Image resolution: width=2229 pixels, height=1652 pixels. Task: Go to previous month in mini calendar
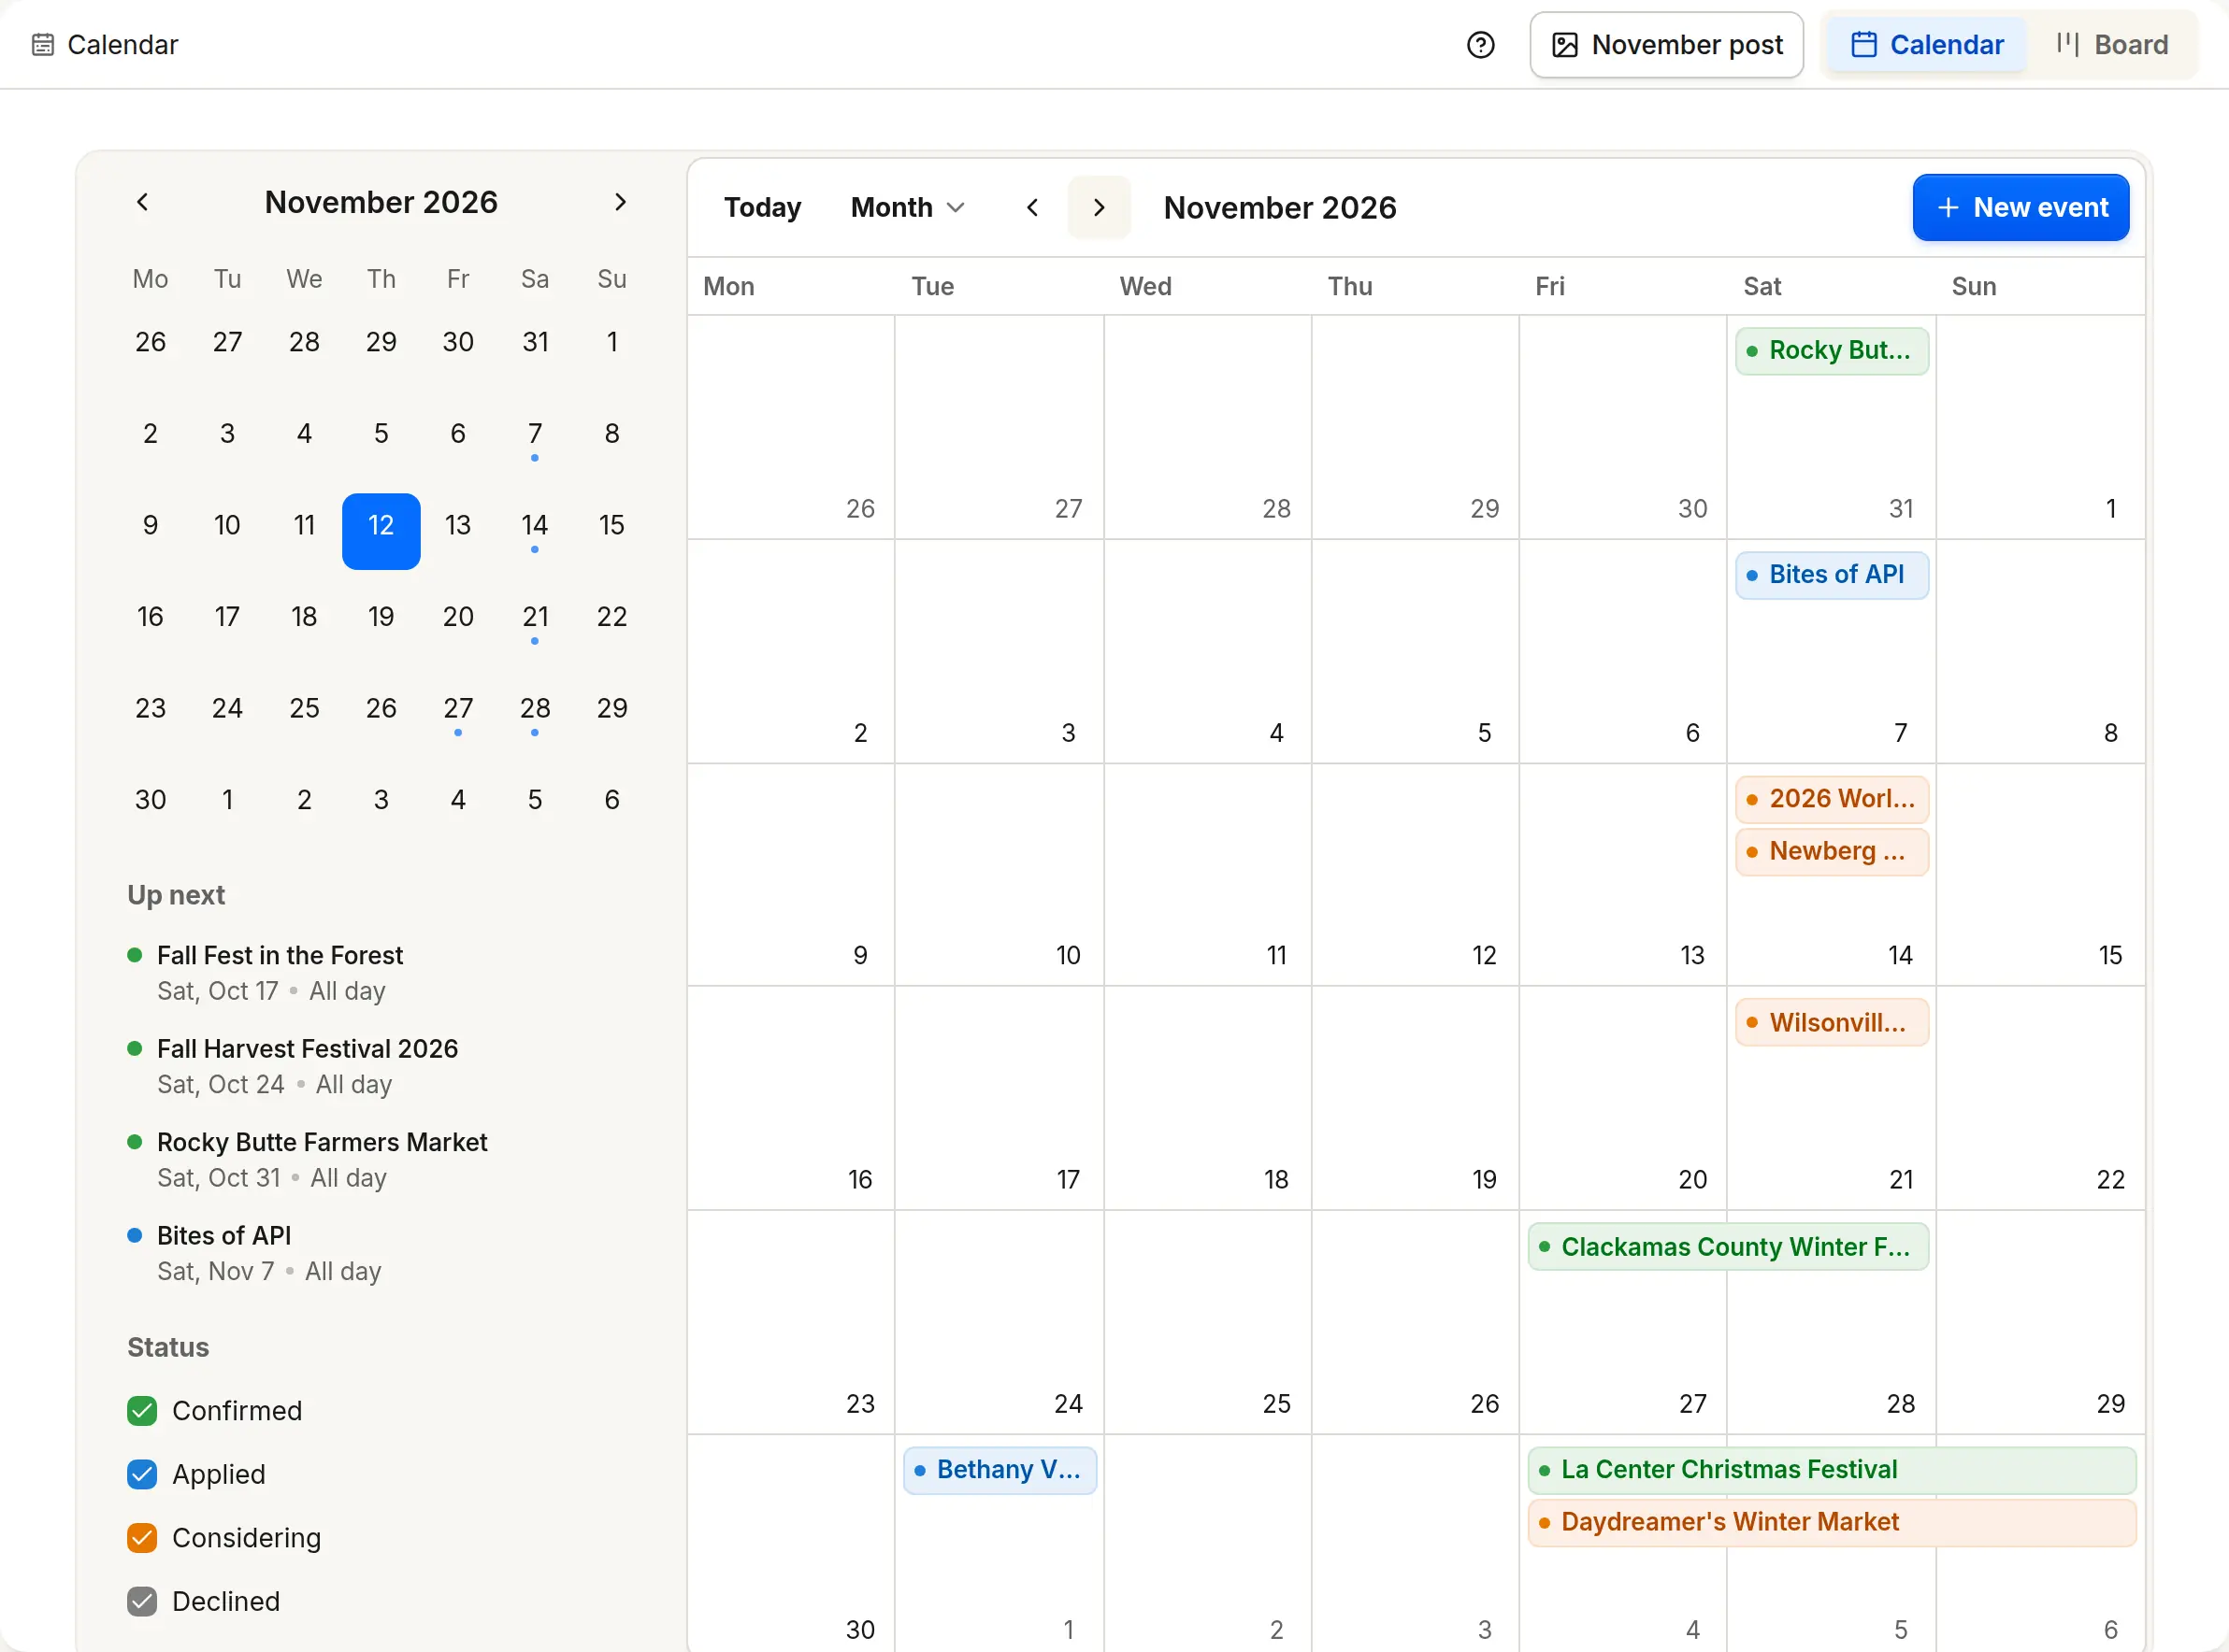(x=143, y=203)
